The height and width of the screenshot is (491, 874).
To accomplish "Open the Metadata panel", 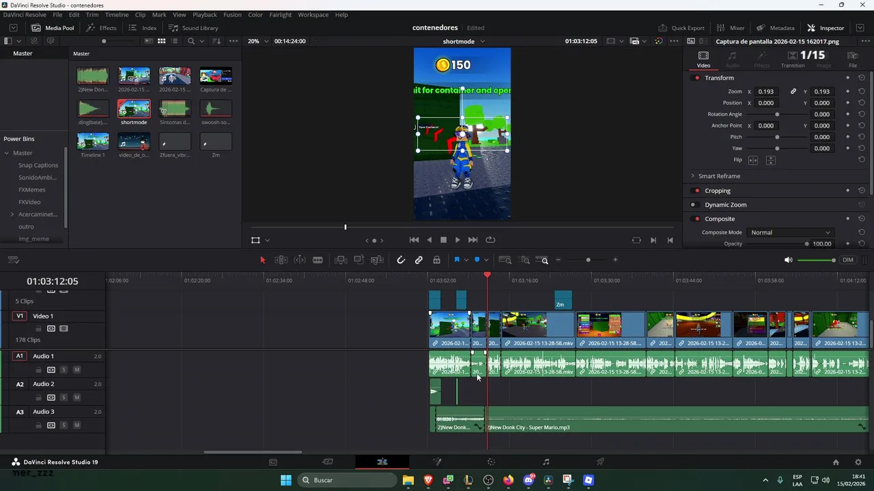I will pyautogui.click(x=776, y=28).
